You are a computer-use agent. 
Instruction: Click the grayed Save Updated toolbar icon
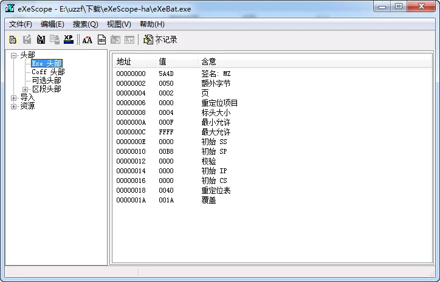27,40
